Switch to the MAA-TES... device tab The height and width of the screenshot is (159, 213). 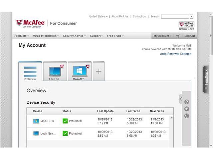[80, 72]
